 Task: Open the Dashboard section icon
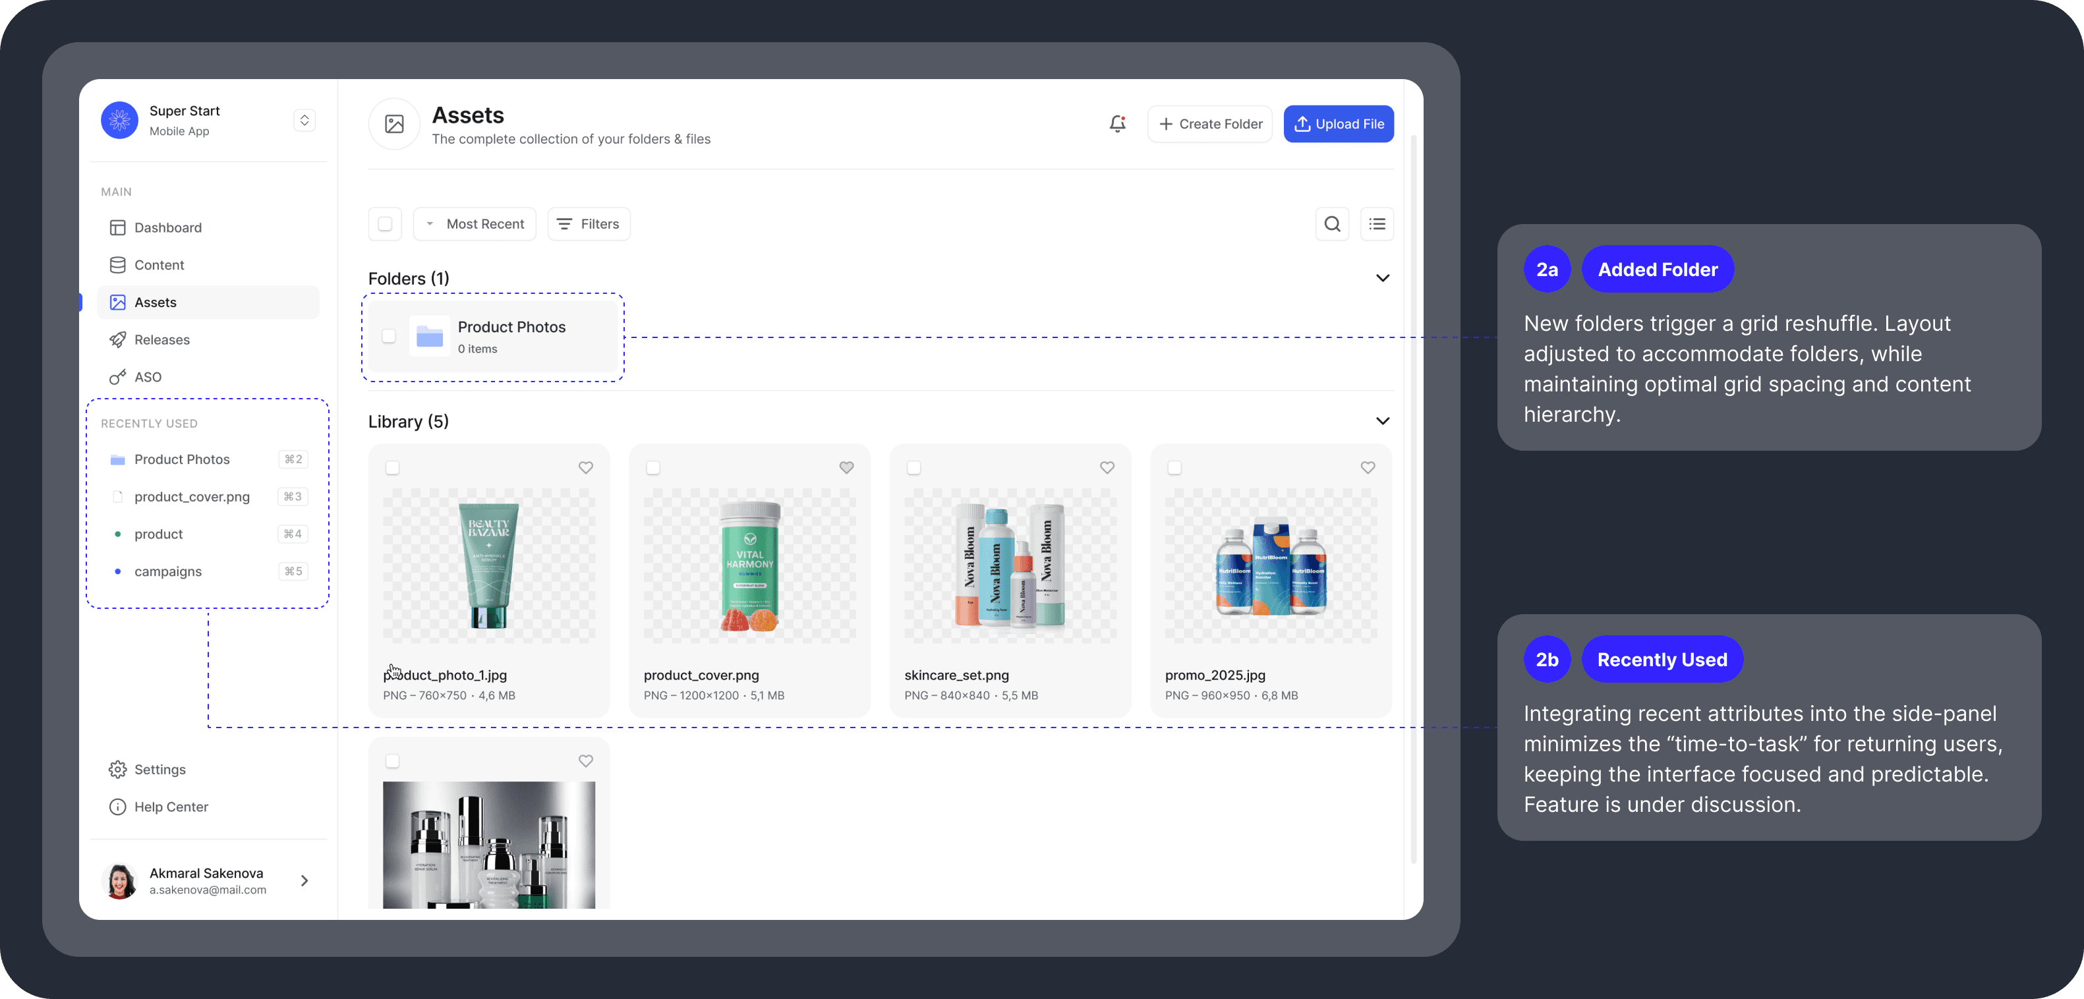pyautogui.click(x=118, y=227)
